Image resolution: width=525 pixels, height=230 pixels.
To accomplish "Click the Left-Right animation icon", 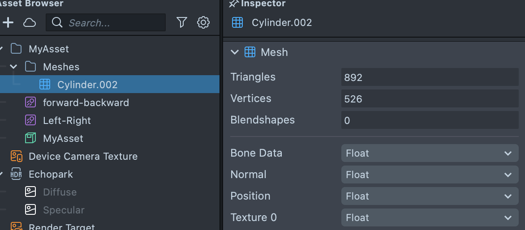I will point(30,120).
